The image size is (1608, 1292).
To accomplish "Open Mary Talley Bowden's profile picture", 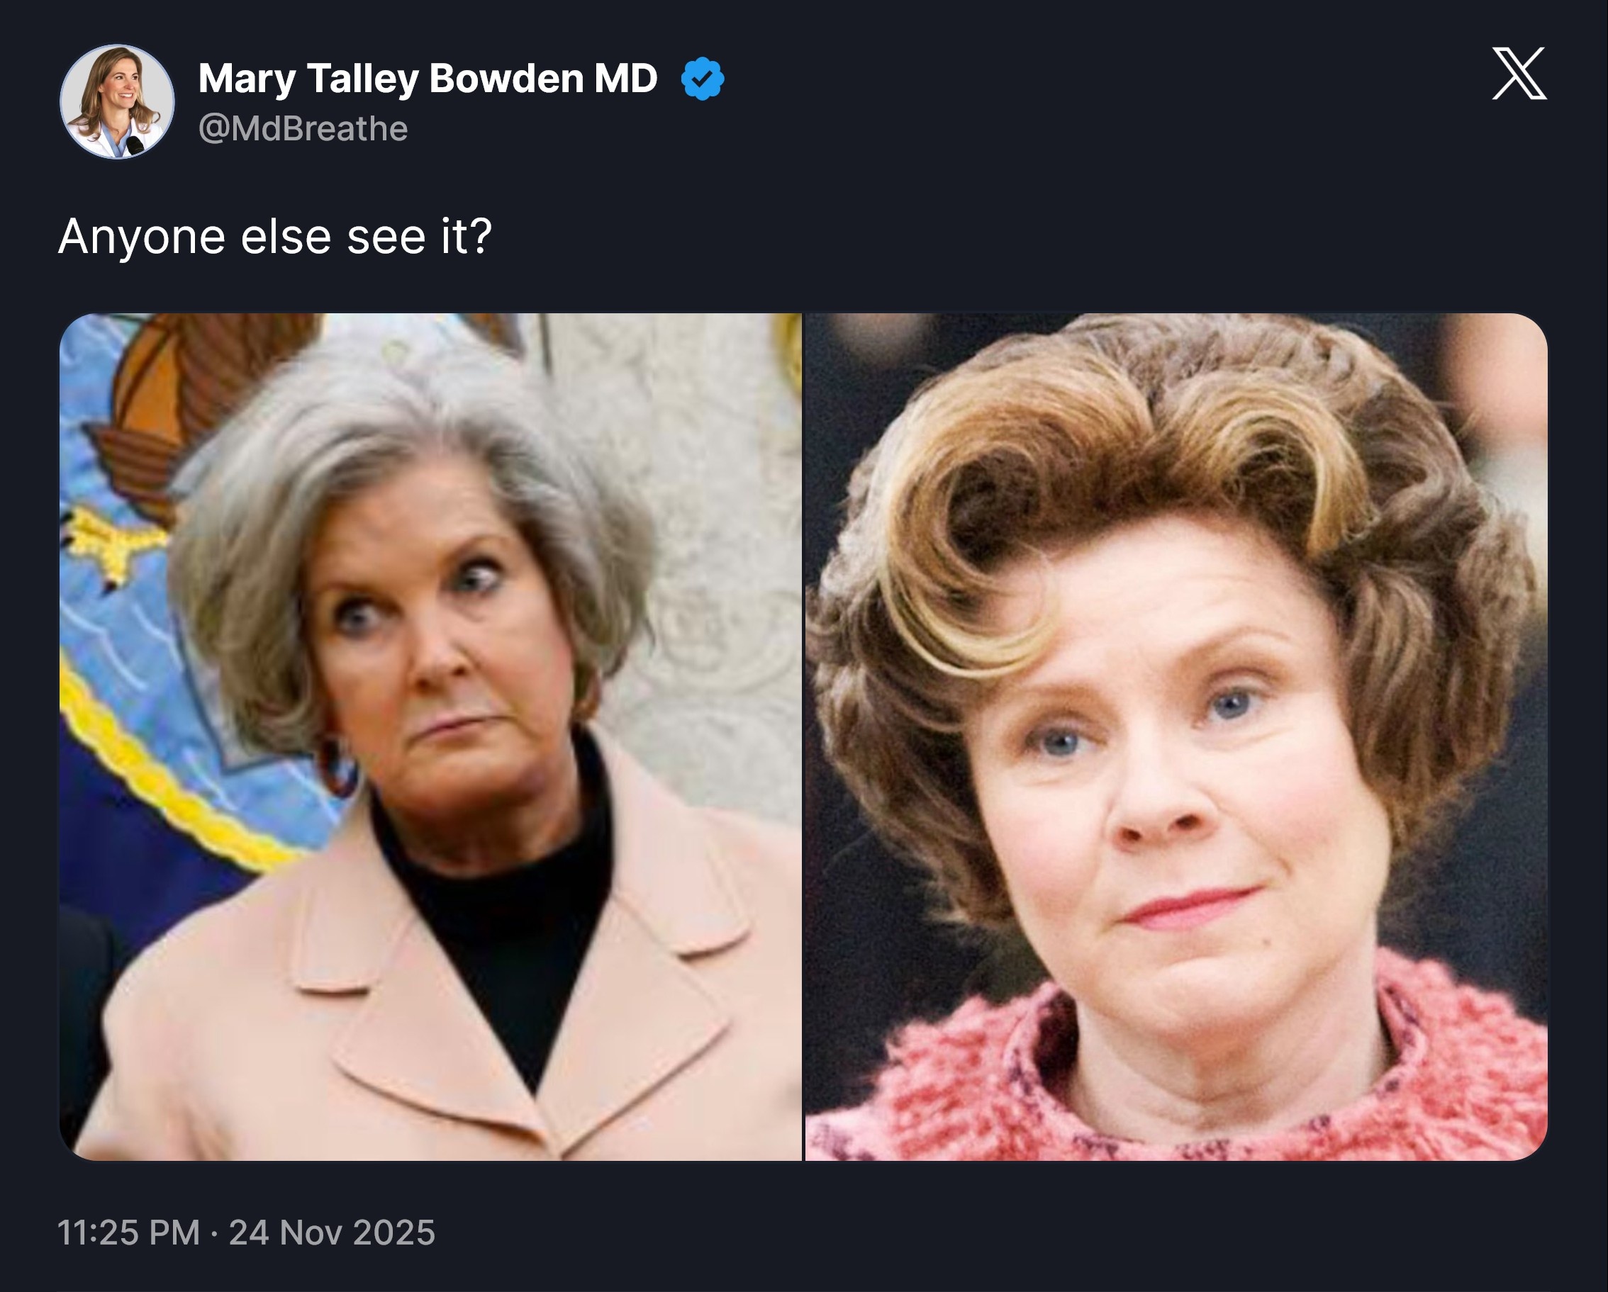I will (x=117, y=101).
